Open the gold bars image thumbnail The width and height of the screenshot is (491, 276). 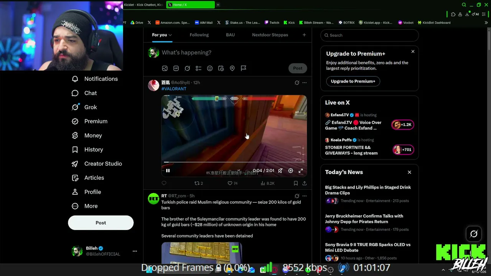(x=201, y=253)
